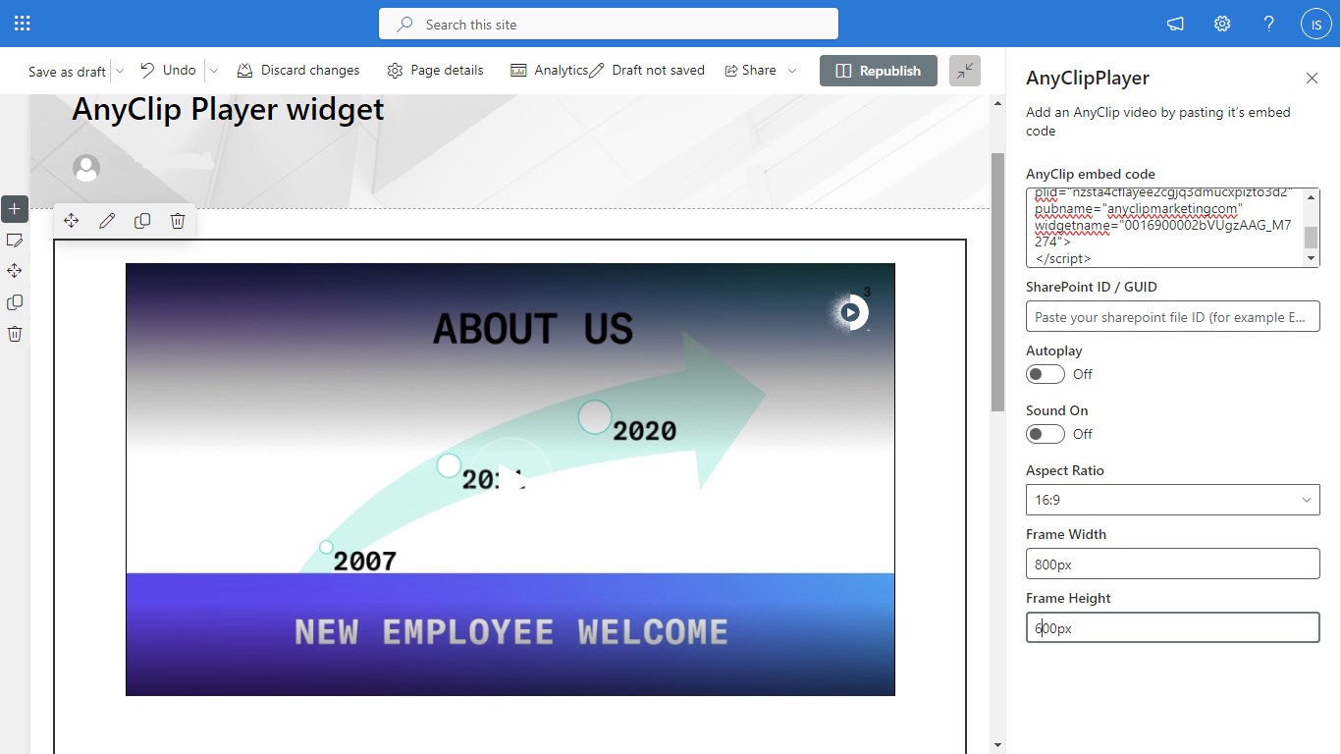This screenshot has height=754, width=1341.
Task: Click the author avatar under page title
Action: tap(86, 168)
